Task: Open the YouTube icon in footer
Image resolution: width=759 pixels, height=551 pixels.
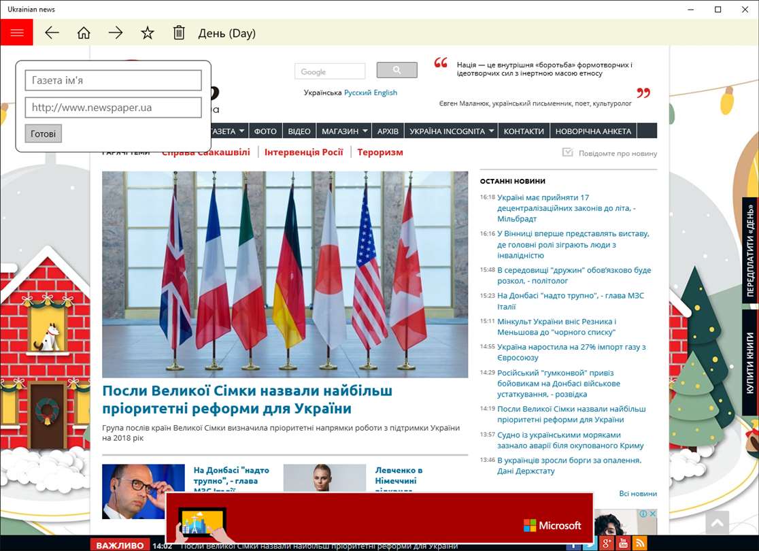Action: (x=623, y=544)
